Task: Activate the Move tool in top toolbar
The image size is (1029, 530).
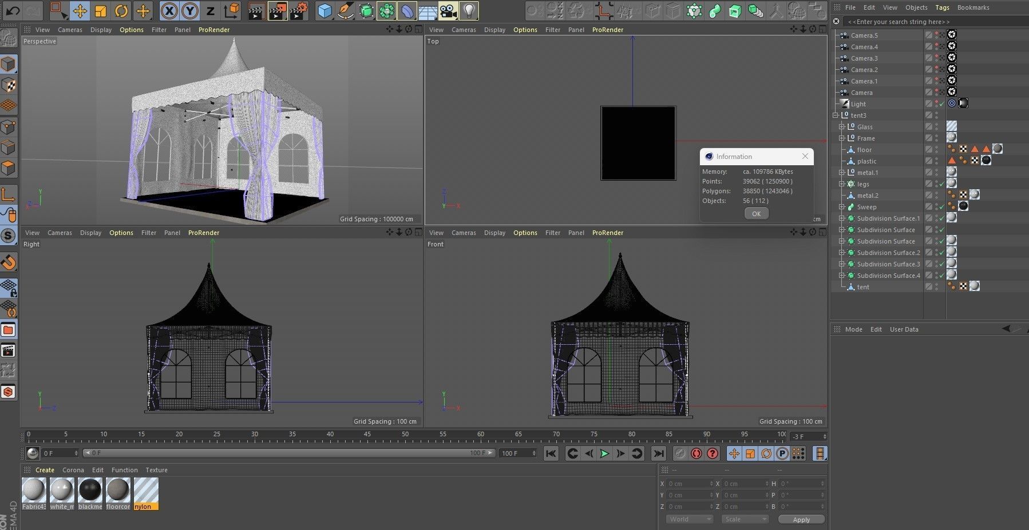Action: pyautogui.click(x=80, y=11)
